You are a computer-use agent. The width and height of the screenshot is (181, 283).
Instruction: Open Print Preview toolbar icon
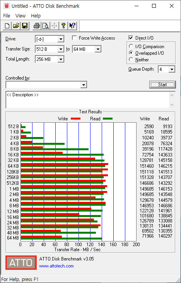pyautogui.click(x=46, y=26)
